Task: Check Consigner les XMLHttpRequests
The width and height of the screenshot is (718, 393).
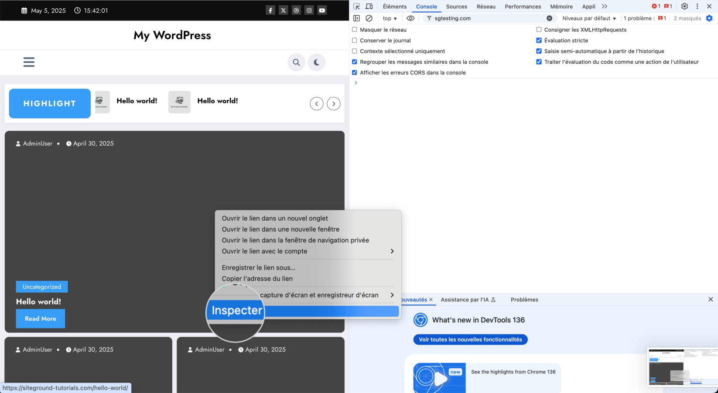Action: tap(539, 30)
